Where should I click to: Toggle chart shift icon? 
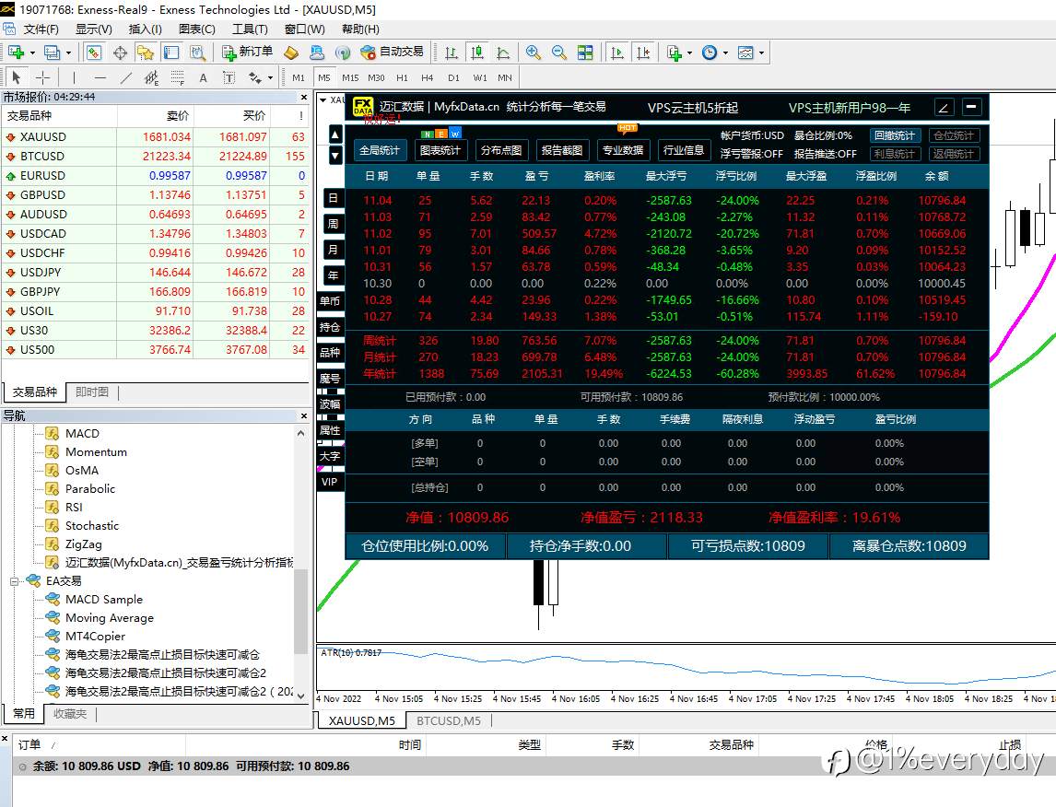[643, 53]
